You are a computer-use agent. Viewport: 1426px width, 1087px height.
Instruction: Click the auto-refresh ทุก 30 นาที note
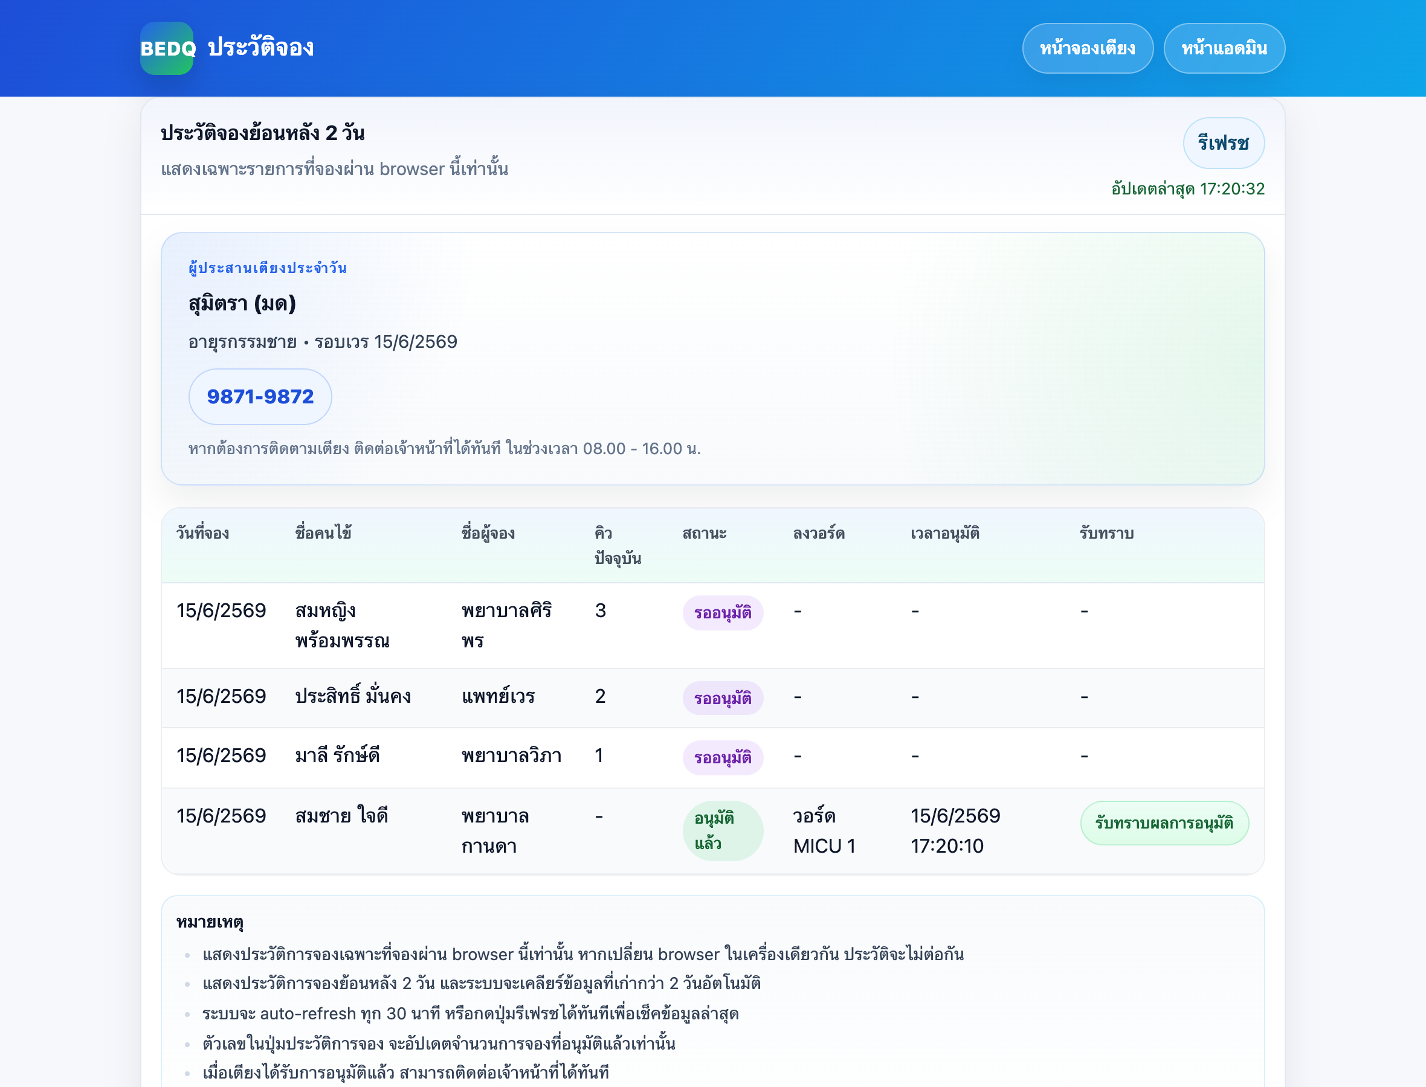tap(471, 1013)
